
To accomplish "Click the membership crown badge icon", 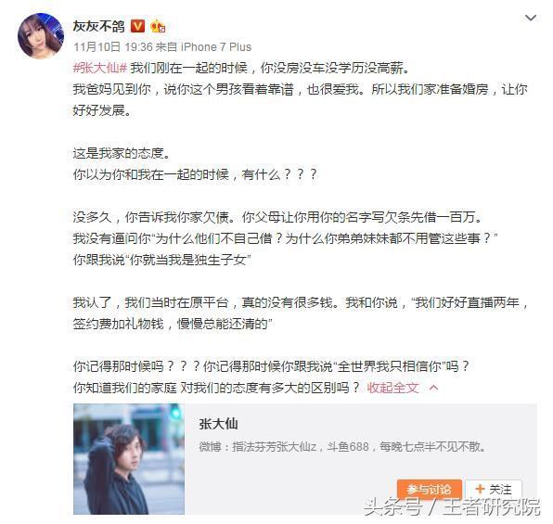I will (158, 27).
